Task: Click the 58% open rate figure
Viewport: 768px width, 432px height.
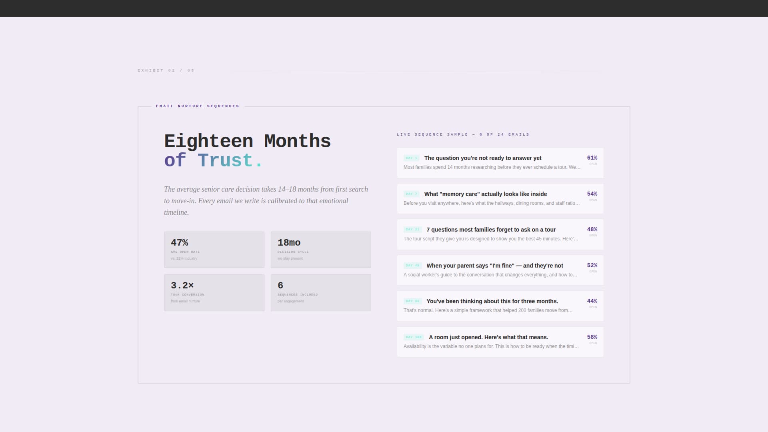Action: tap(592, 337)
